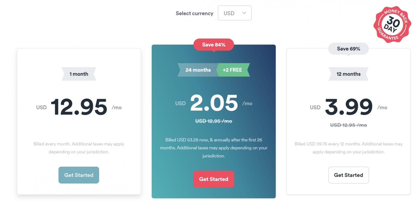Click the Select currency label

[x=194, y=13]
